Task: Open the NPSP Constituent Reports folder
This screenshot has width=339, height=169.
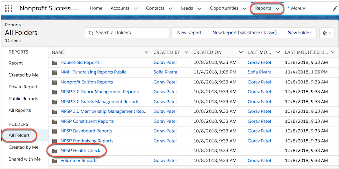Action: (x=87, y=121)
